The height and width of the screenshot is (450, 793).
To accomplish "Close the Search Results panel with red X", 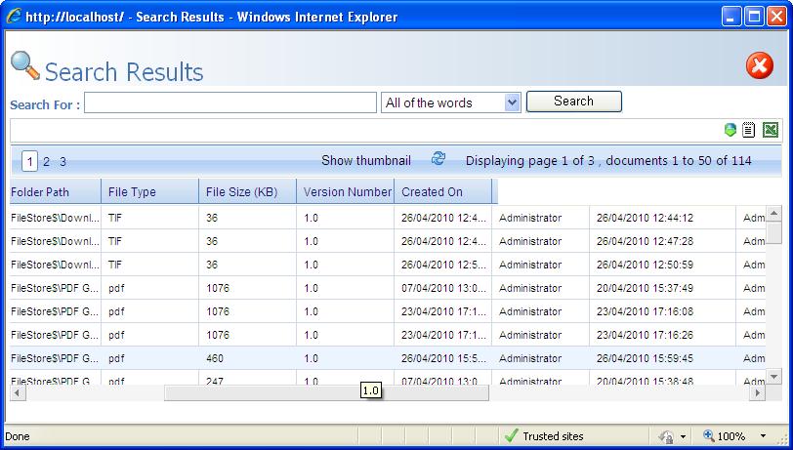I will pyautogui.click(x=760, y=65).
